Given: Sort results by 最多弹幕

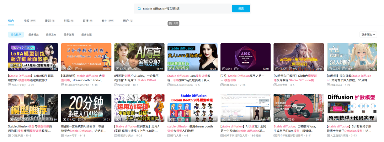Looking at the screenshot, I should coord(69,35).
